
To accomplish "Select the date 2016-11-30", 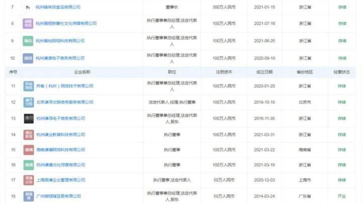I will (x=264, y=118).
